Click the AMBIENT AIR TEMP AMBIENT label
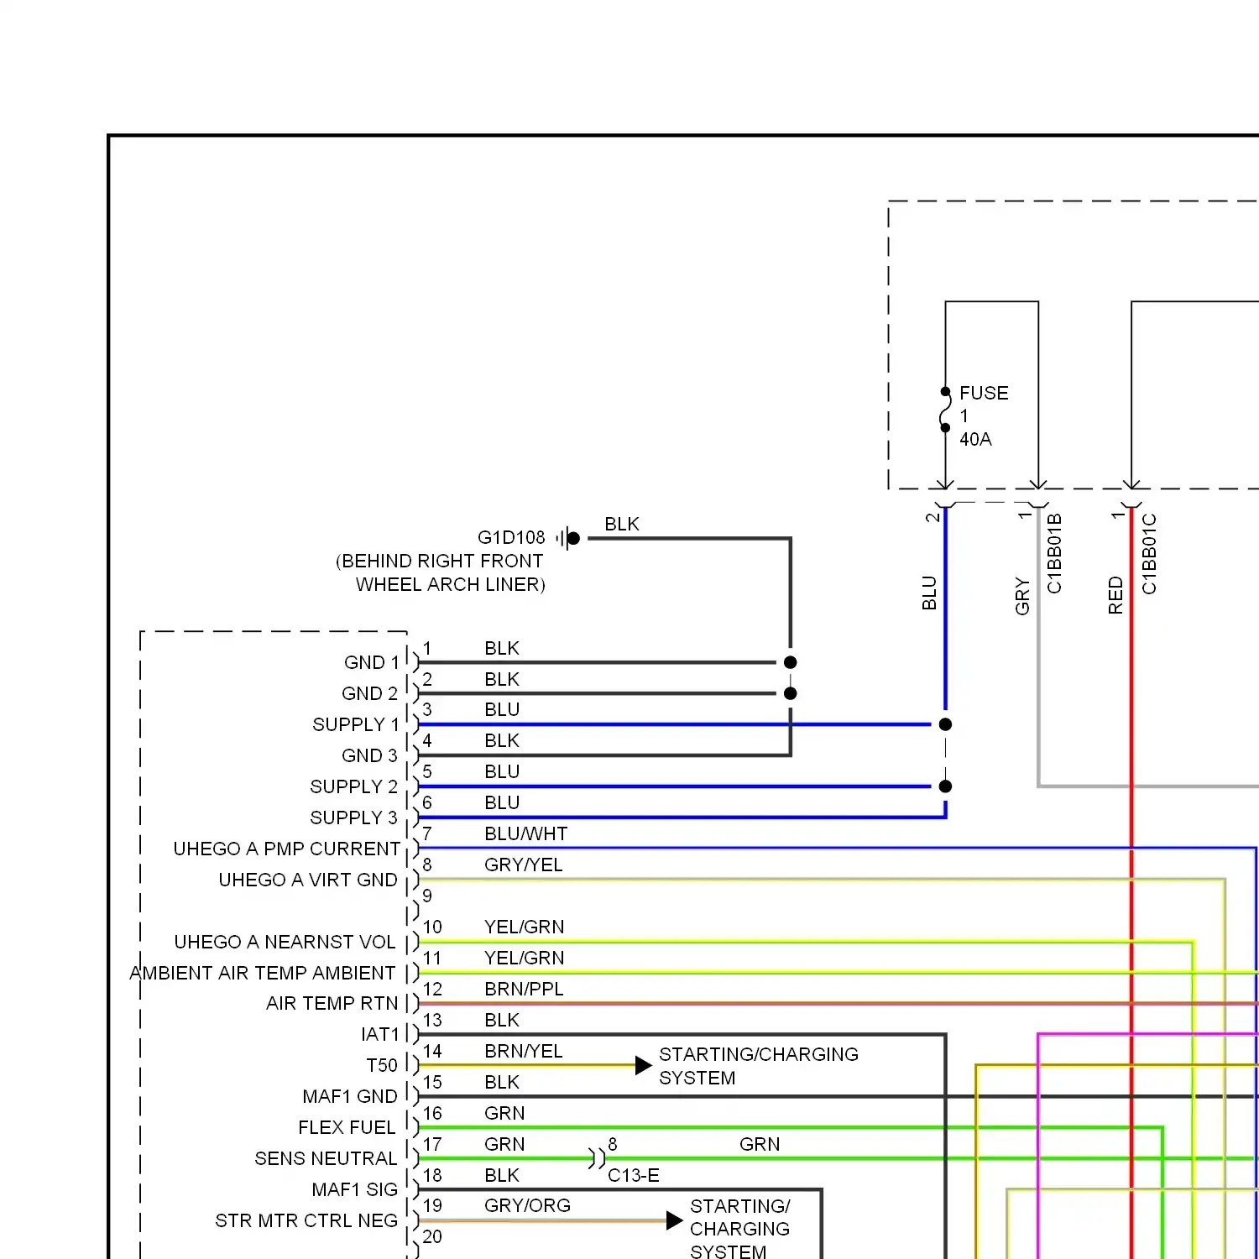Screen dimensions: 1259x1259 [262, 973]
